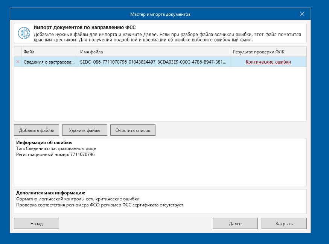Screen dimensions: 329x244
Task: Select the 'Сведения о застрахова...' cell
Action: click(50, 62)
